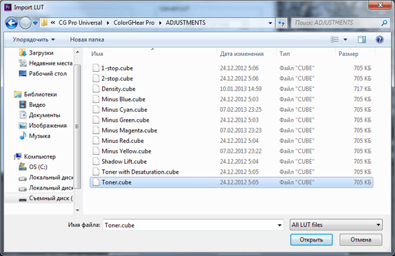Image resolution: width=395 pixels, height=256 pixels.
Task: Select file Minus Cyan.cube
Action: tap(232, 109)
